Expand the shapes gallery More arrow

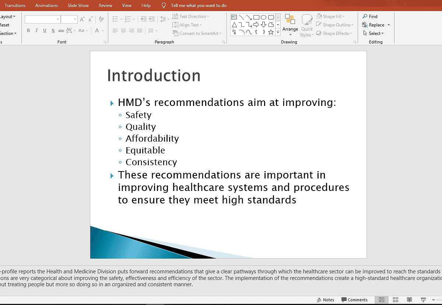pyautogui.click(x=278, y=33)
